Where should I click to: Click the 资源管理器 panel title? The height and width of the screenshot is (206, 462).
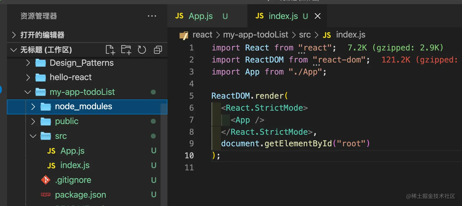coord(39,16)
